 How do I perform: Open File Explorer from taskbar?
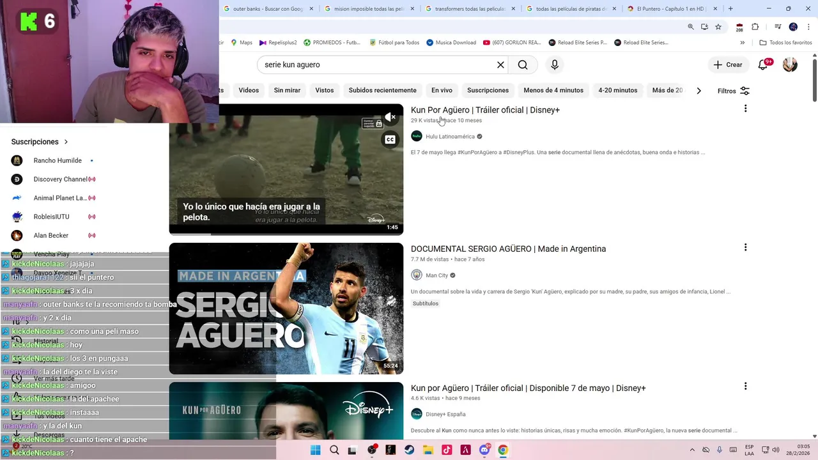coord(428,450)
